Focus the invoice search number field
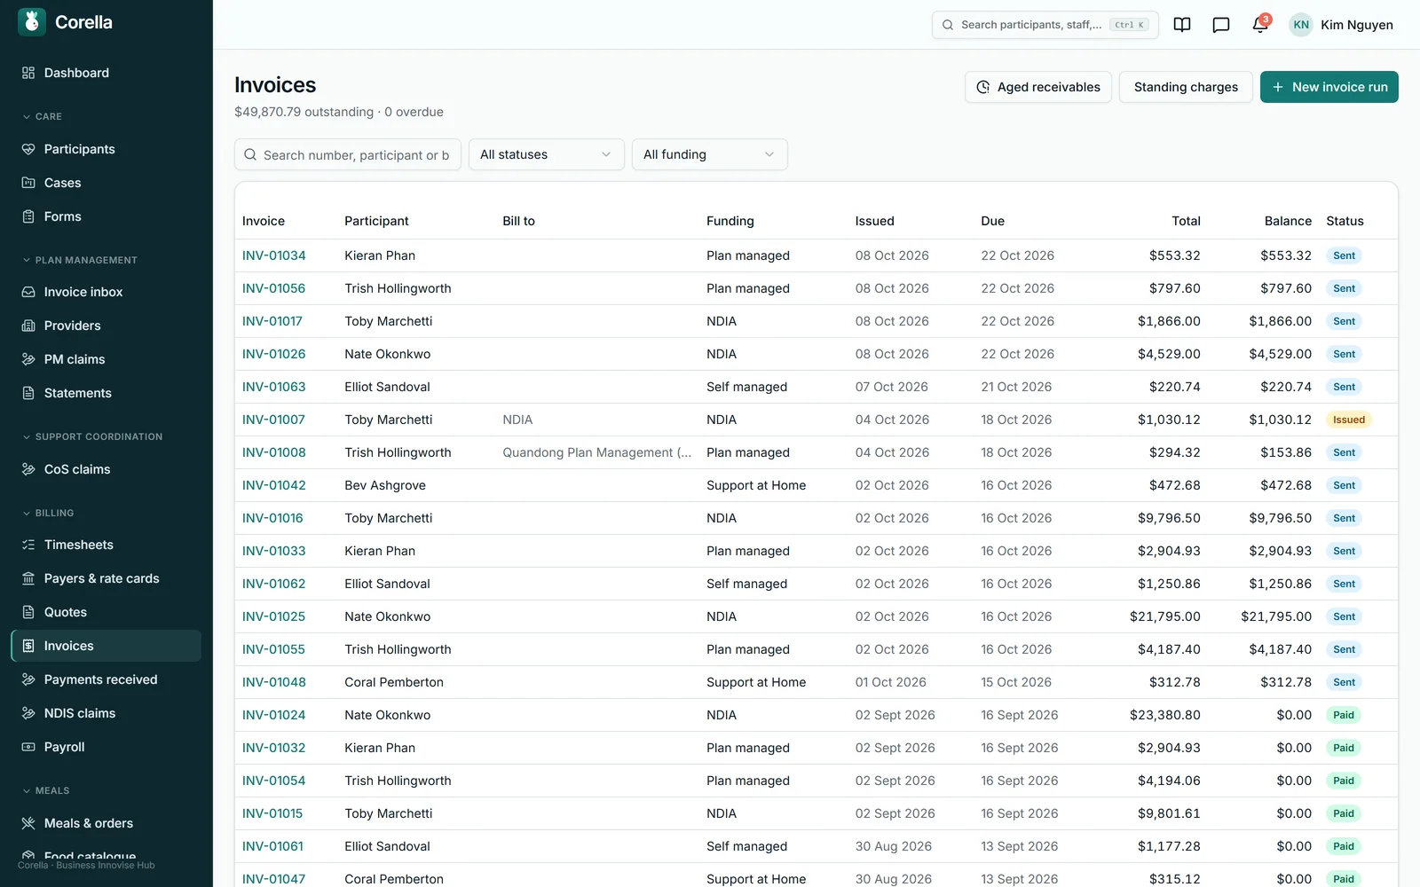This screenshot has height=887, width=1420. pyautogui.click(x=348, y=154)
